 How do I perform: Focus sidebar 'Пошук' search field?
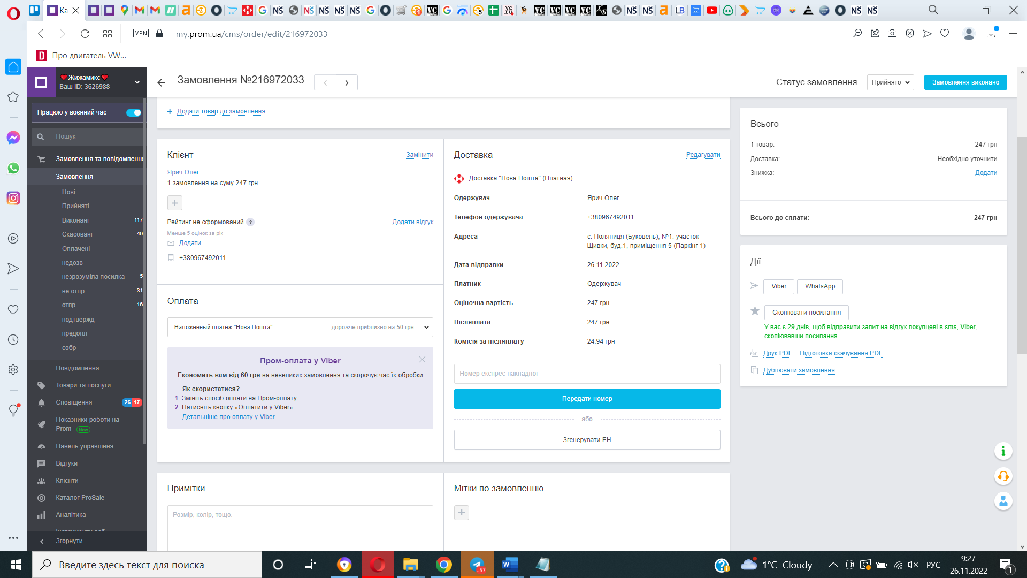coord(88,136)
